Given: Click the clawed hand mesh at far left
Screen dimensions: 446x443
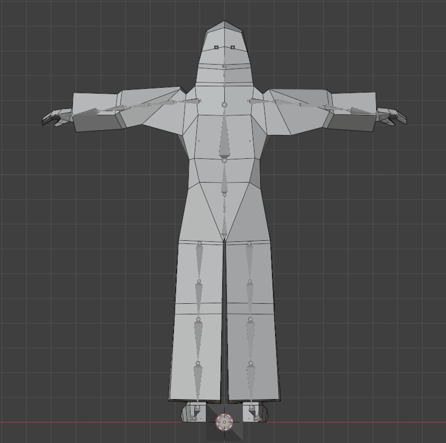Looking at the screenshot, I should (x=58, y=117).
